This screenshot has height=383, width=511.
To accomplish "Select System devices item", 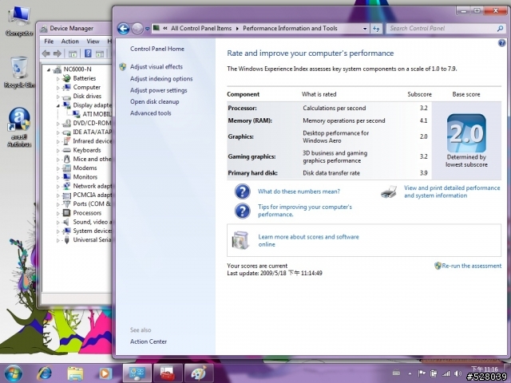I will click(93, 231).
